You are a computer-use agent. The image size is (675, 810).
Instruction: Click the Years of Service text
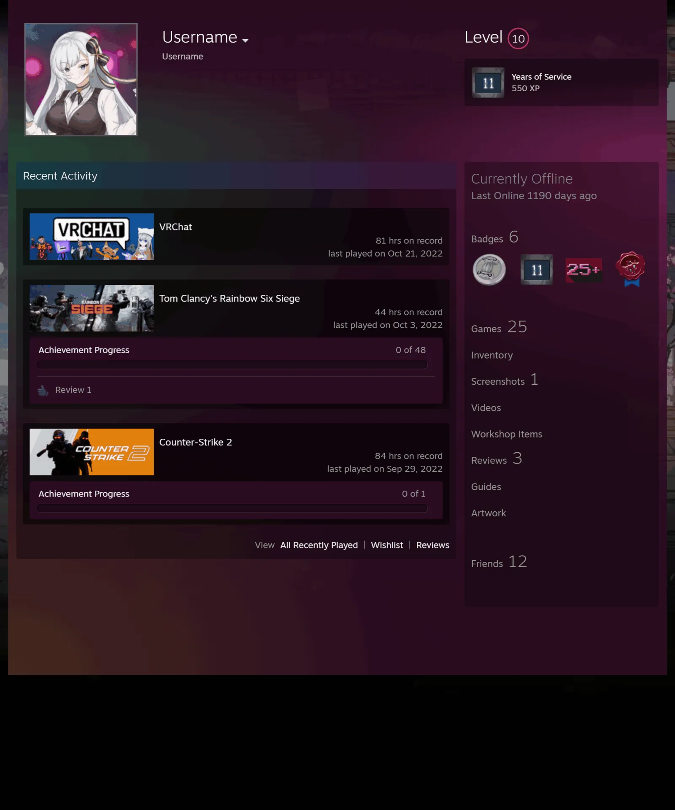(541, 77)
